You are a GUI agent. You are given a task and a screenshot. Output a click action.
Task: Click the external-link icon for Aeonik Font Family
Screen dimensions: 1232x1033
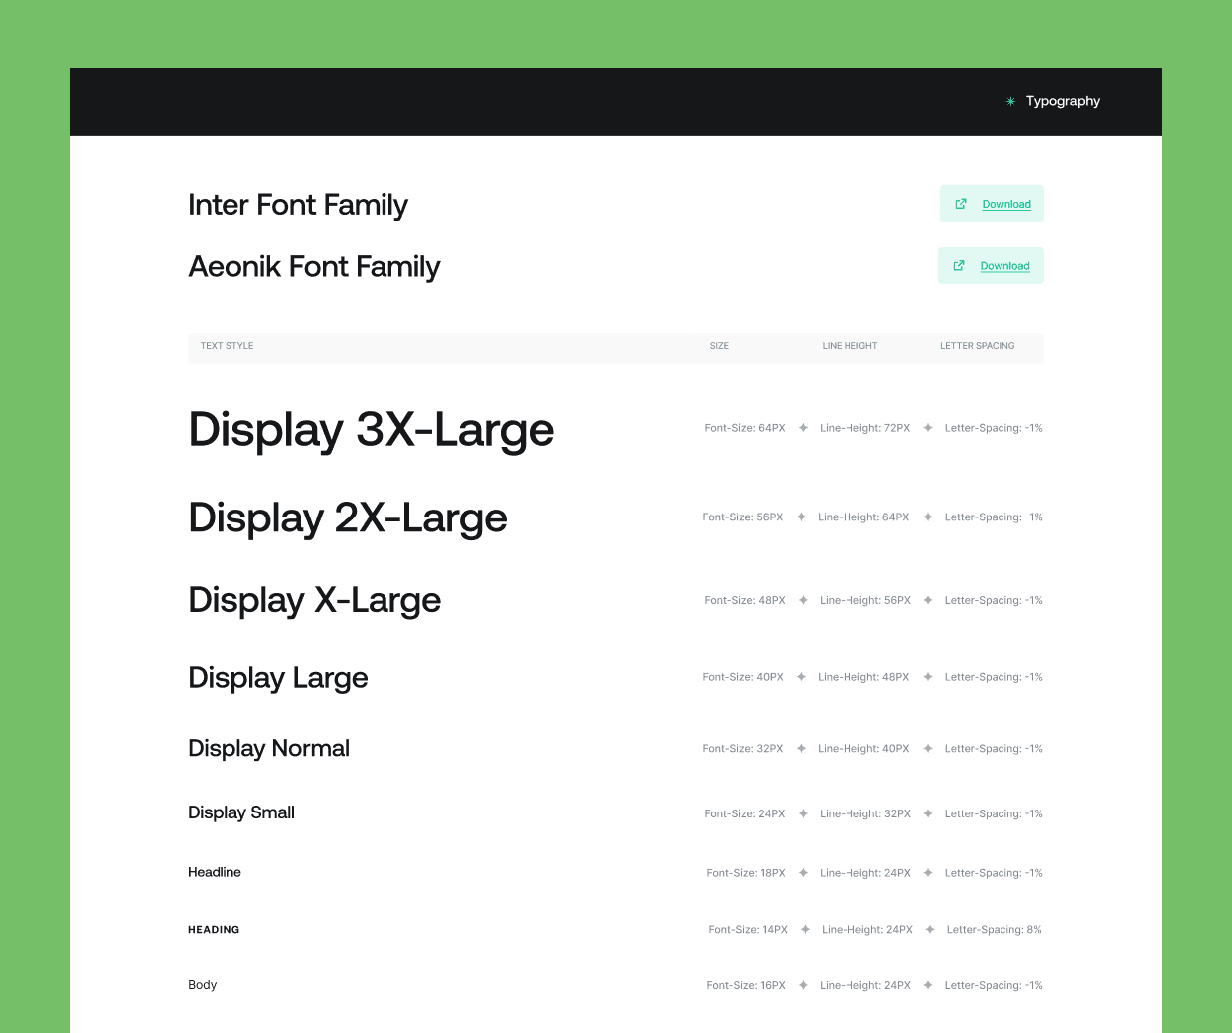pyautogui.click(x=959, y=266)
